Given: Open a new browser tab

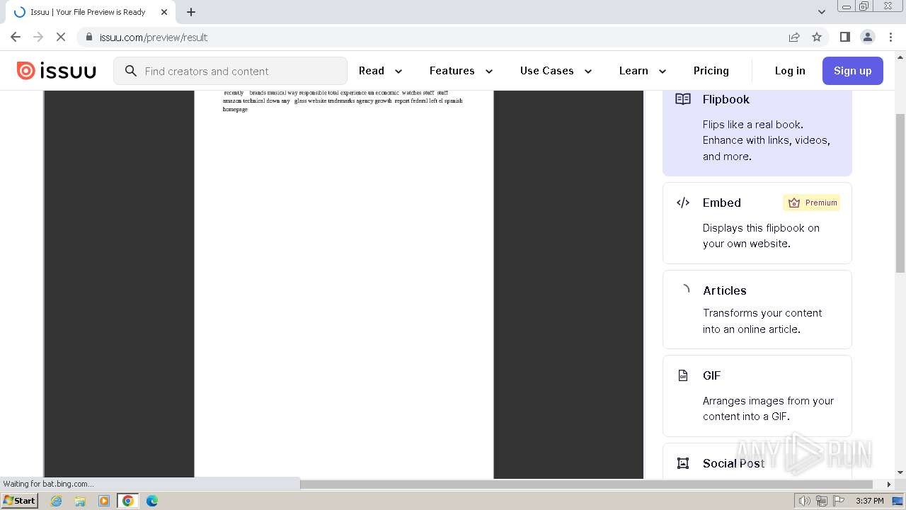Looking at the screenshot, I should pos(191,12).
